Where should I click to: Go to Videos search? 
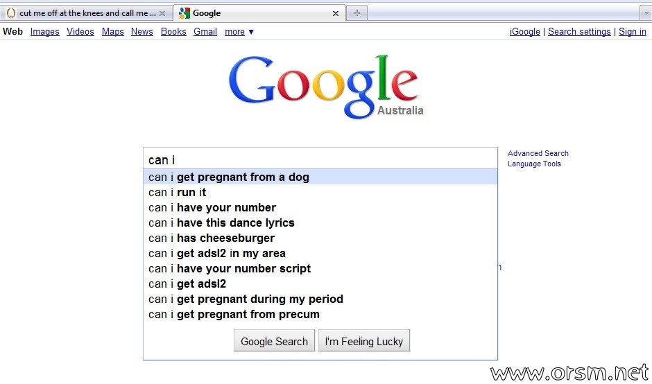80,32
